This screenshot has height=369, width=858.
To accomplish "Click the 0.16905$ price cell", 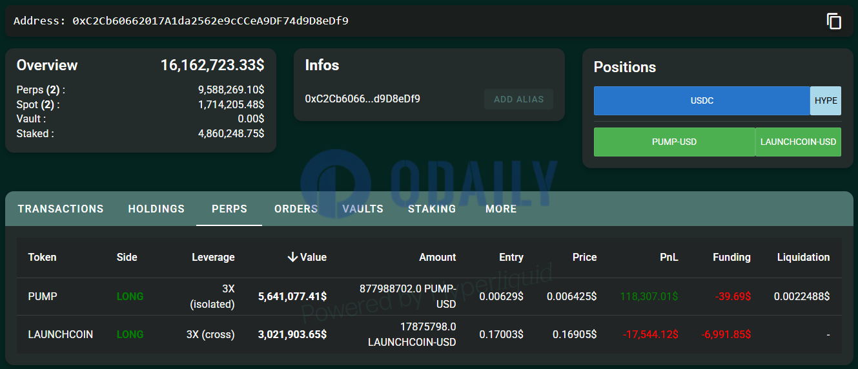I will (575, 334).
